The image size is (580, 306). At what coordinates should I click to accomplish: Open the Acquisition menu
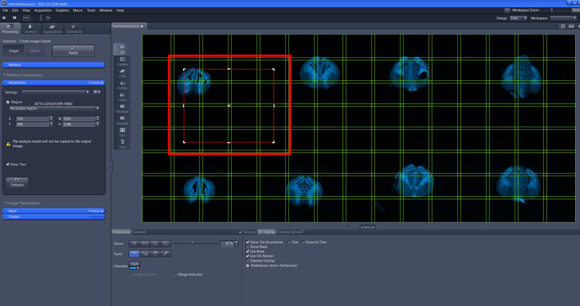coord(43,10)
